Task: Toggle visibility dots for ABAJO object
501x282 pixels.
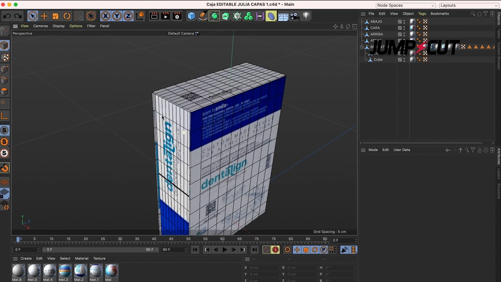Action: [404, 22]
